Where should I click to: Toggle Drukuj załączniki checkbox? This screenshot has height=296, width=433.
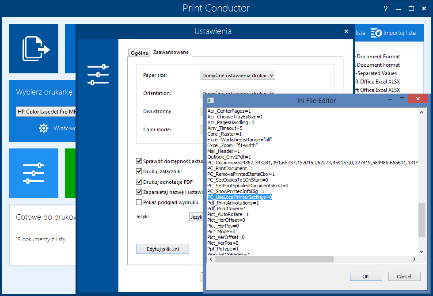pos(139,171)
